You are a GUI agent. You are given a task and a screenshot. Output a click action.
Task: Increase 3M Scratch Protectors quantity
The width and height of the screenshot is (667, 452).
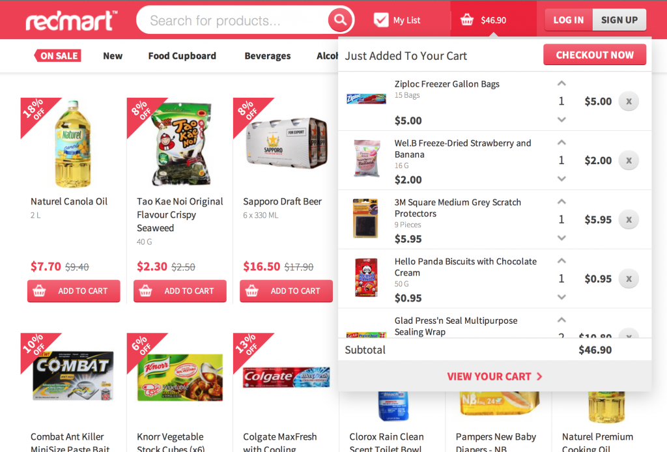click(561, 201)
